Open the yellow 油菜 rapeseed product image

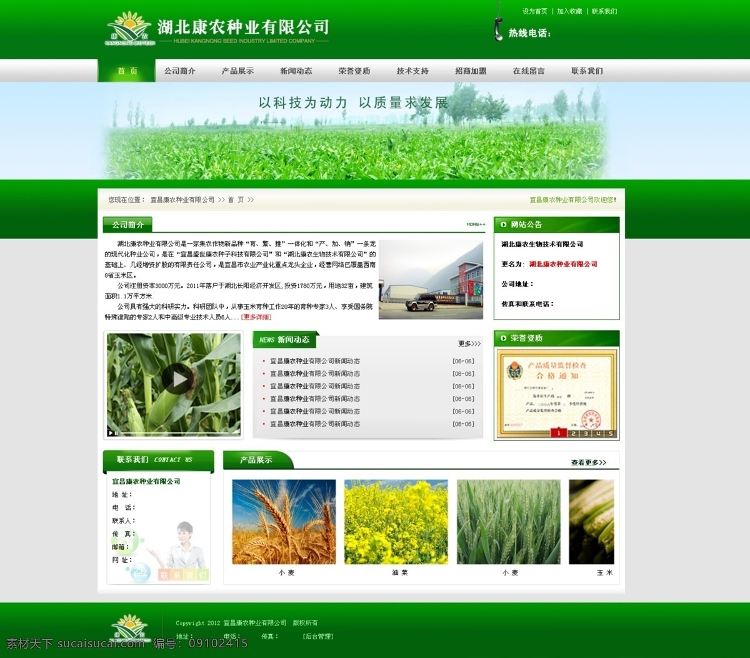point(396,522)
